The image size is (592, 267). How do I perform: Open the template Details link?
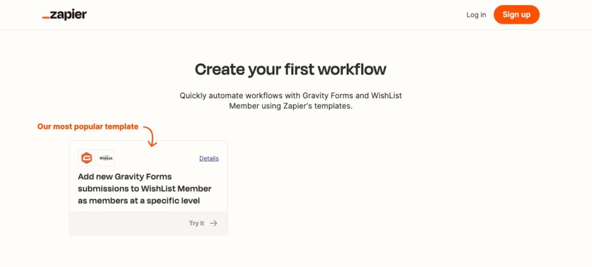point(209,158)
